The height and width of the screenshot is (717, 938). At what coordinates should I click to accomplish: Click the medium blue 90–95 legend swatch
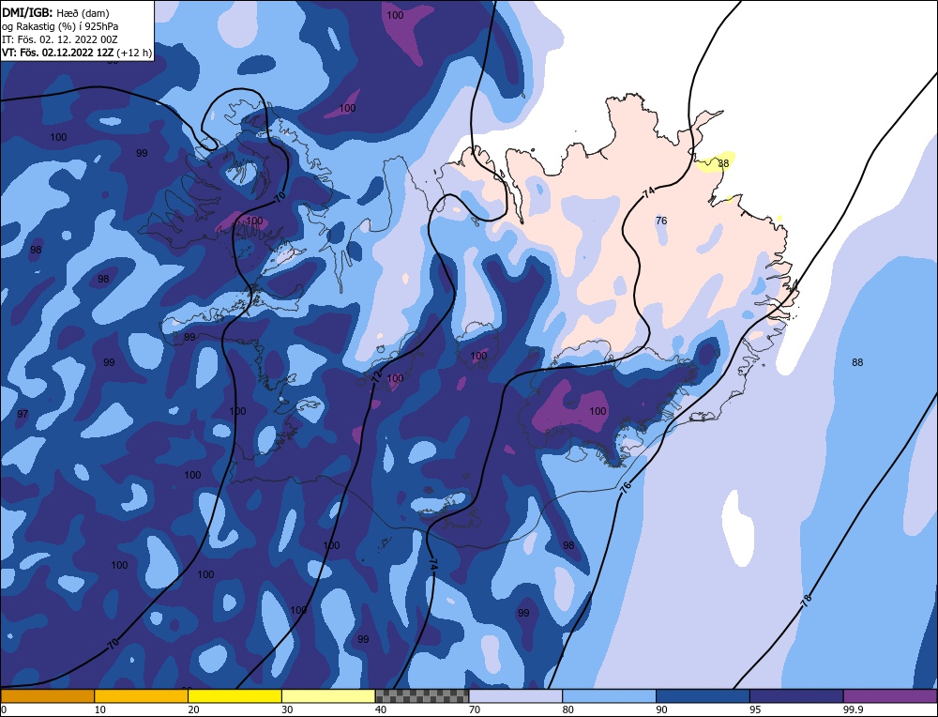tap(703, 695)
